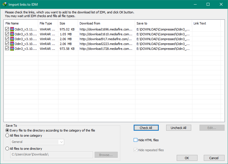This screenshot has height=164, width=228.
Task: Click the Browse... button
Action: pos(106,155)
